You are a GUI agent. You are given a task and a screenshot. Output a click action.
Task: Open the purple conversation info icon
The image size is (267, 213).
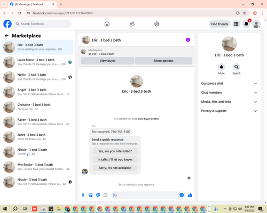(x=188, y=40)
